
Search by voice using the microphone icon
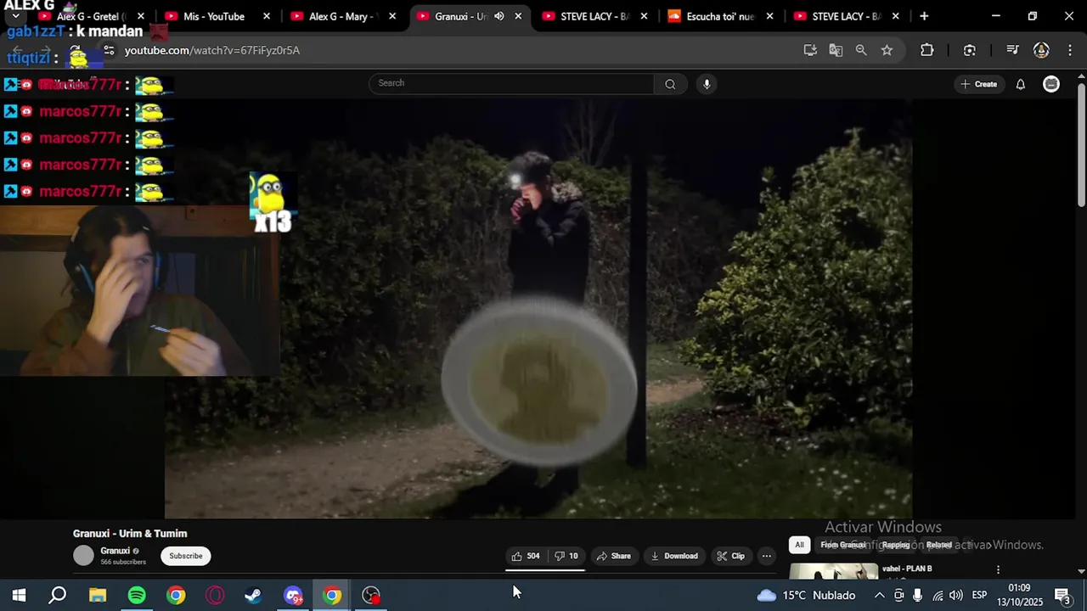707,84
